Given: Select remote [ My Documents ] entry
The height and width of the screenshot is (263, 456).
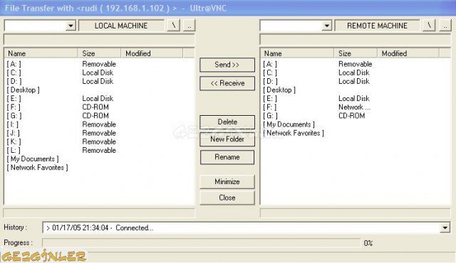Looking at the screenshot, I should pyautogui.click(x=289, y=124).
